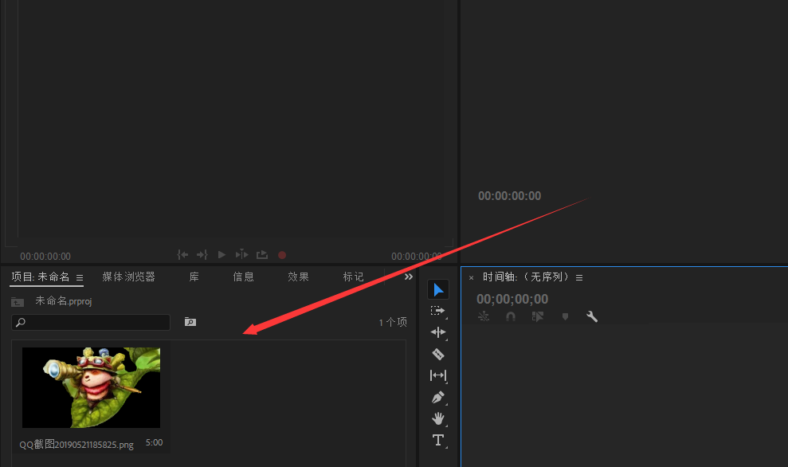Open the timeline panel menu

tap(579, 277)
